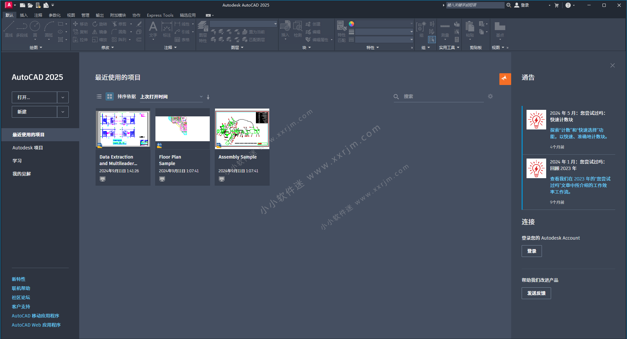Viewport: 627px width, 339px height.
Task: Open the AutoCAD Web 应用程序 link
Action: point(36,325)
